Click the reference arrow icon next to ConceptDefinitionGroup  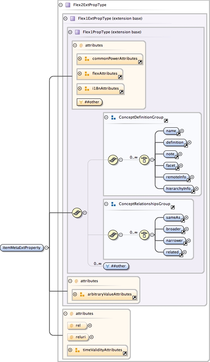coord(166,121)
